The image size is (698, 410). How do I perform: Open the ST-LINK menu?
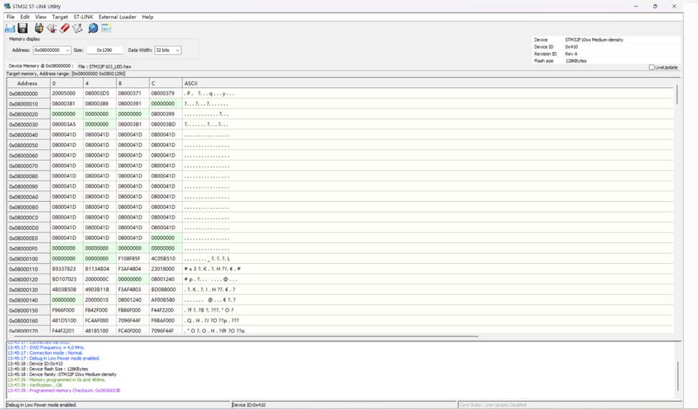point(84,17)
